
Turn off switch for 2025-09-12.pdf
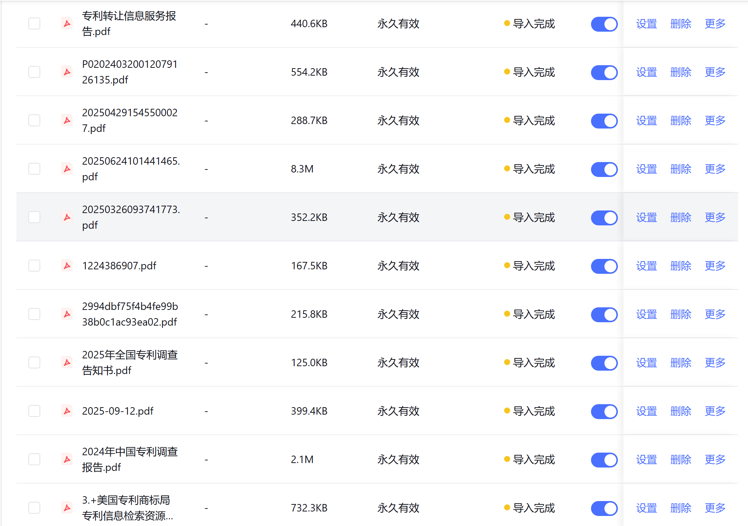[604, 411]
